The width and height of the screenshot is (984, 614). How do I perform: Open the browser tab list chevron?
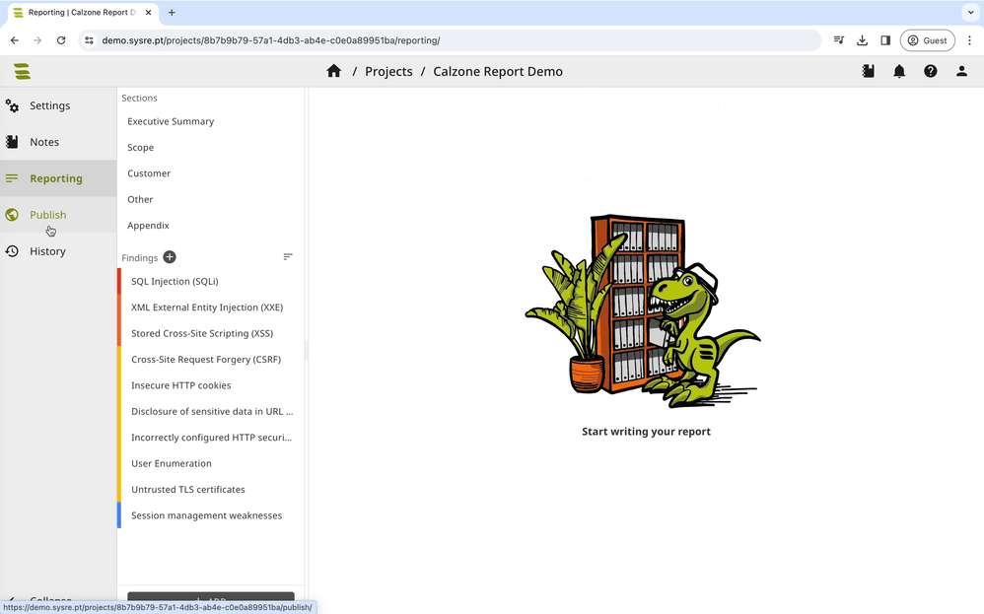click(x=970, y=10)
